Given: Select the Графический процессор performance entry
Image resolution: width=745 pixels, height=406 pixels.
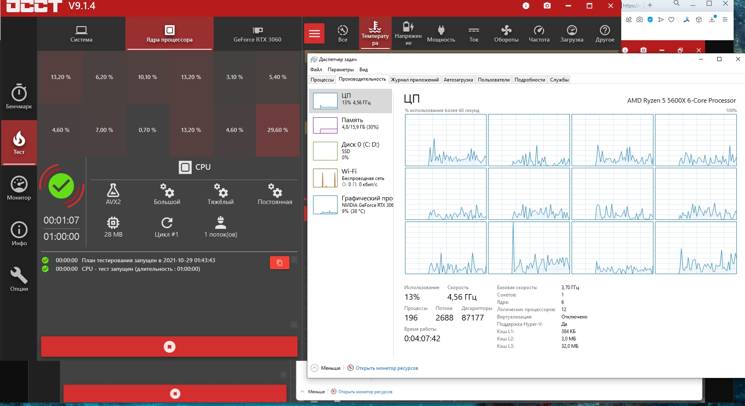Looking at the screenshot, I should point(351,204).
